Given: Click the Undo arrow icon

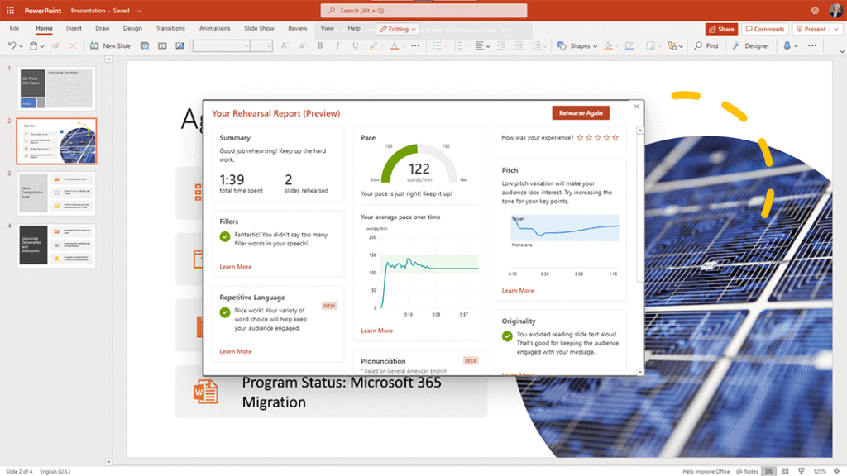Looking at the screenshot, I should point(12,46).
